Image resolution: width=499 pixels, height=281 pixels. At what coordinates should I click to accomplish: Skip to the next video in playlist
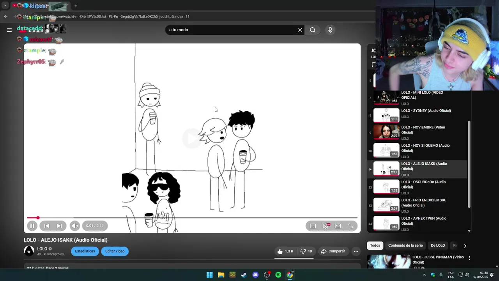(x=59, y=226)
